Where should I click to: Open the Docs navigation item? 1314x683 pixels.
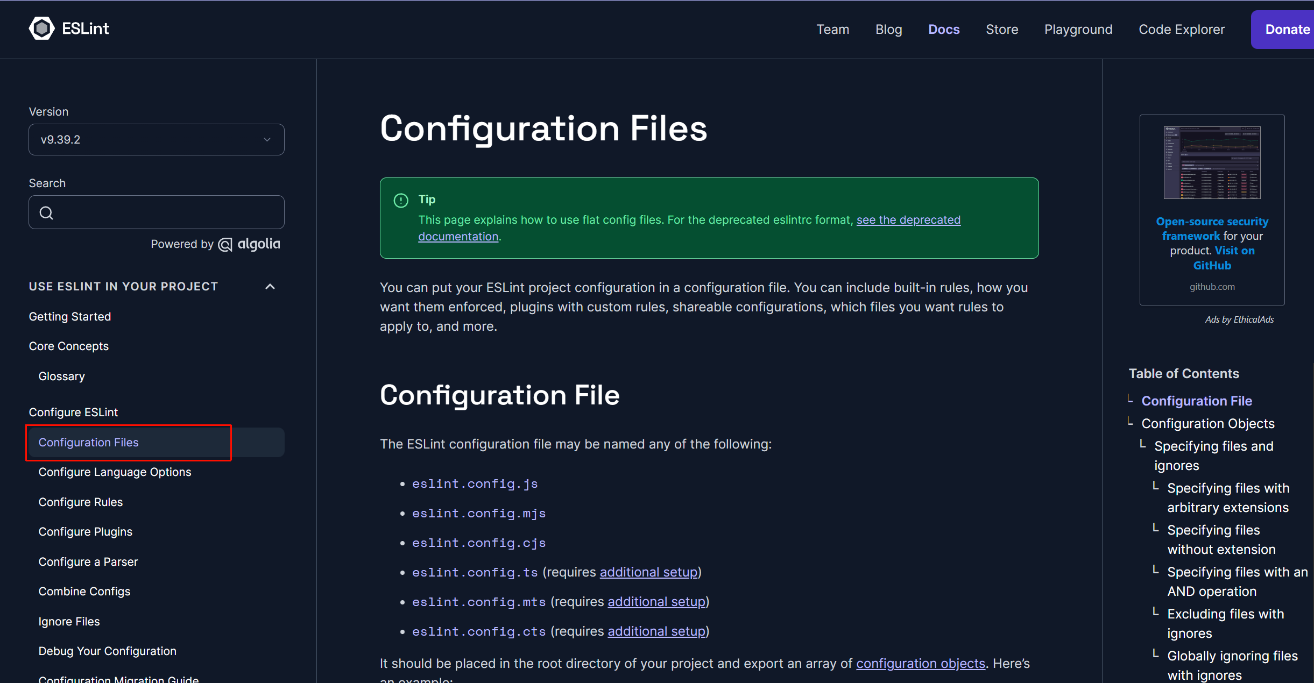943,30
